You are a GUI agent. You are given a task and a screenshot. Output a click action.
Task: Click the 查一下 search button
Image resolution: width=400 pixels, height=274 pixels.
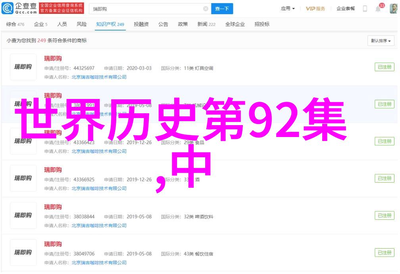pyautogui.click(x=222, y=9)
